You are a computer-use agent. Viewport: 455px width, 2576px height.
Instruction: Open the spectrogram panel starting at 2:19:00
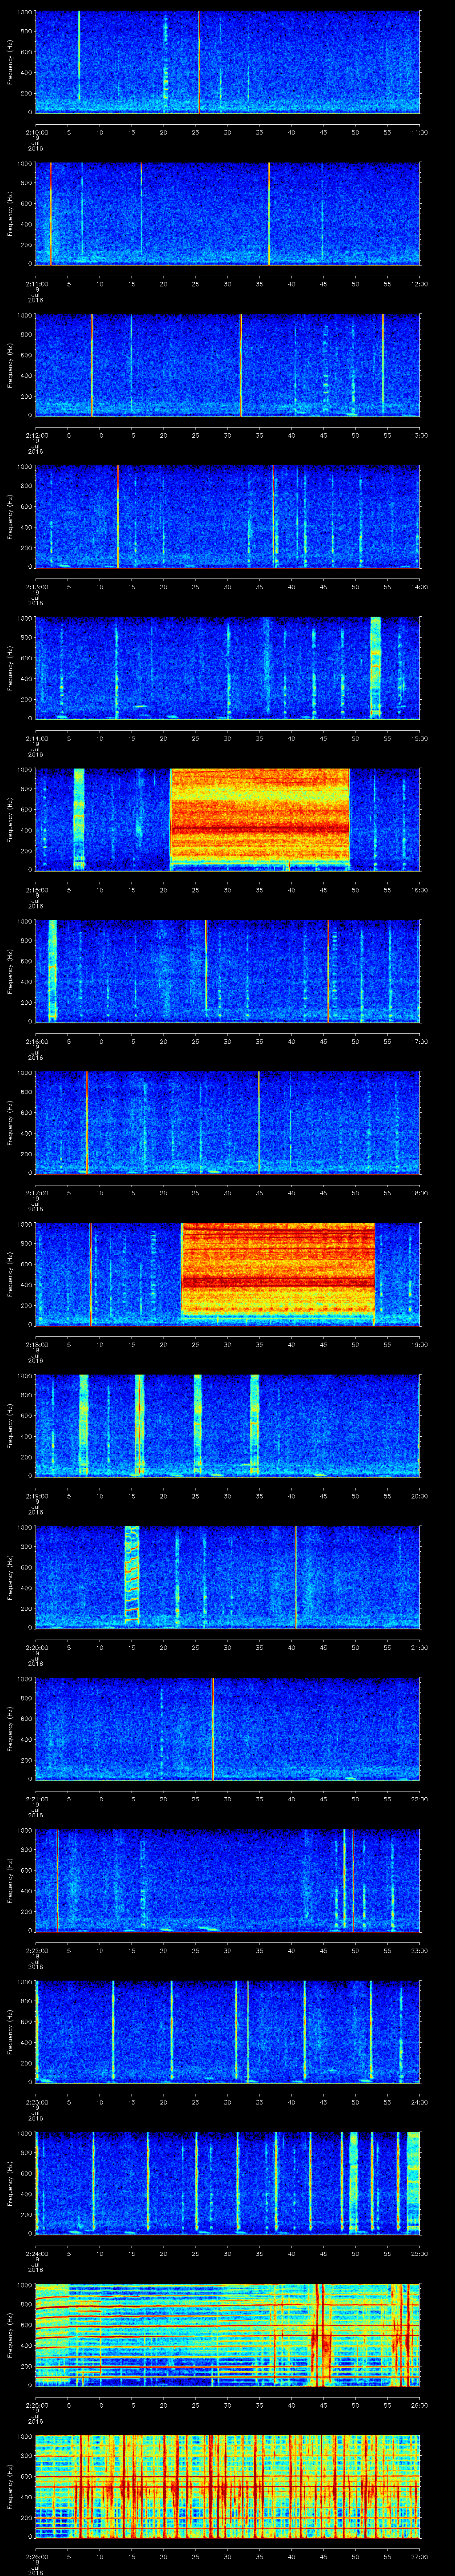pos(228,1425)
